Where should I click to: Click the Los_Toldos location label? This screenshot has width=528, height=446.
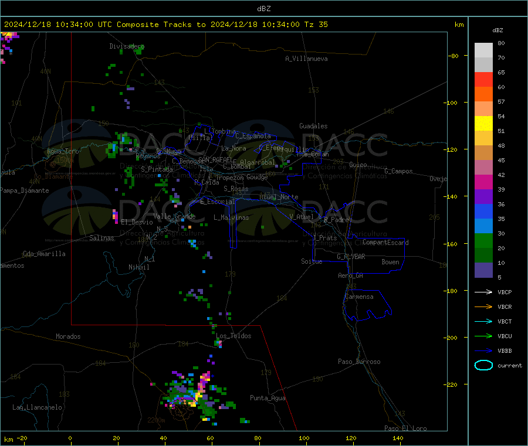tap(233, 336)
